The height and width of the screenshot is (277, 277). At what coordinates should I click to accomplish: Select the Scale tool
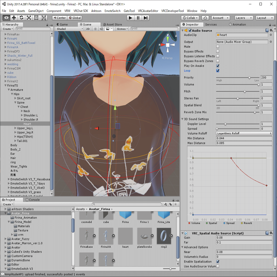click(x=29, y=18)
